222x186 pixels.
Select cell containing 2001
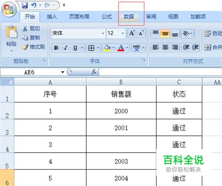tap(121, 128)
